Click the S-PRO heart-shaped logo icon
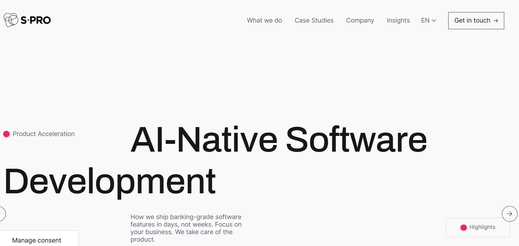 [x=11, y=20]
